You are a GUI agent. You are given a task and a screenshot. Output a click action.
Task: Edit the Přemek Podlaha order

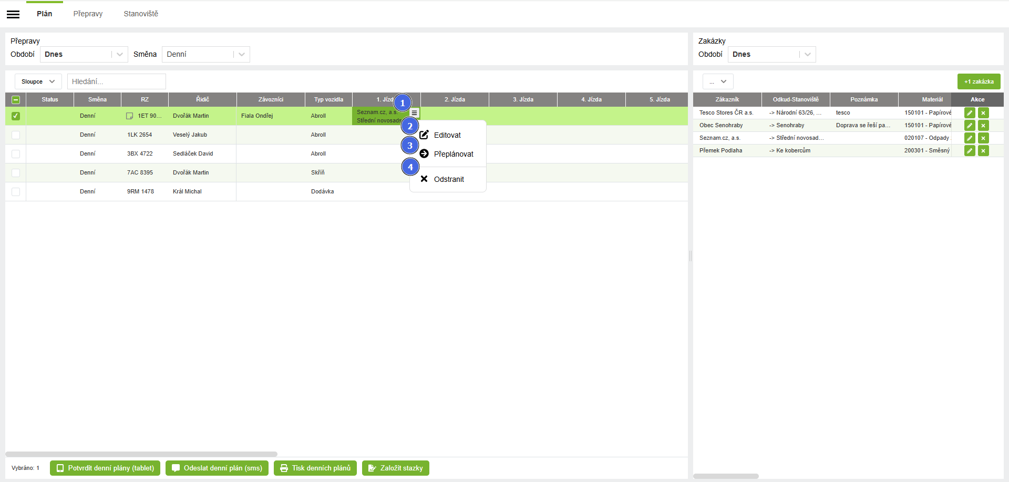pyautogui.click(x=970, y=150)
